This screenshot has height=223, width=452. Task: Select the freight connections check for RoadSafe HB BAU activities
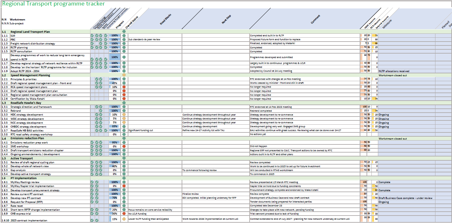point(105,130)
